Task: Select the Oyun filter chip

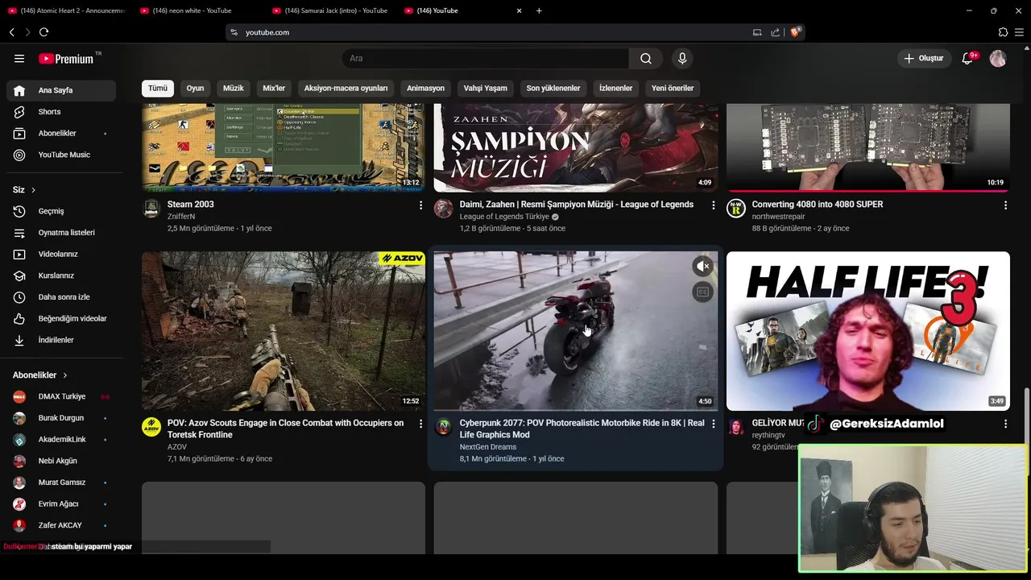Action: (196, 88)
